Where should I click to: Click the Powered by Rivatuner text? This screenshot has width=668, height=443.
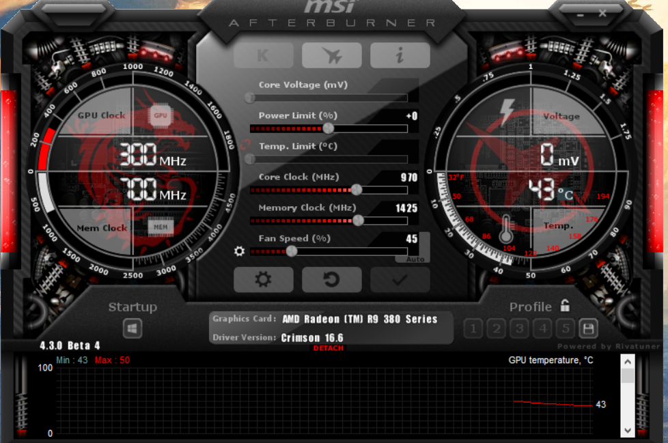608,346
